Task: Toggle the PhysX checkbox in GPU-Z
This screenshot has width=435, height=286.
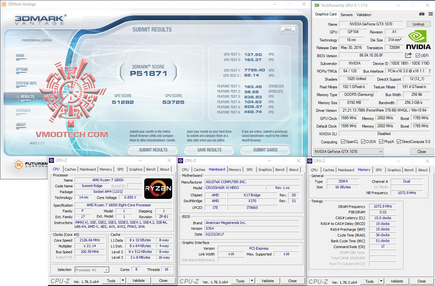Action: [382, 141]
